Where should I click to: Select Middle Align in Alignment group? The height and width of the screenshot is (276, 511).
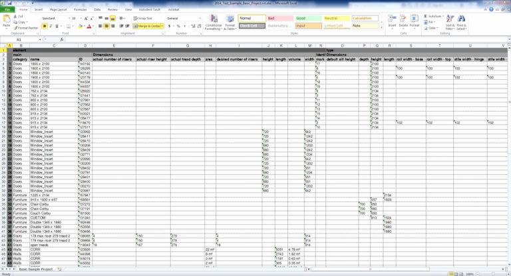tap(106, 19)
